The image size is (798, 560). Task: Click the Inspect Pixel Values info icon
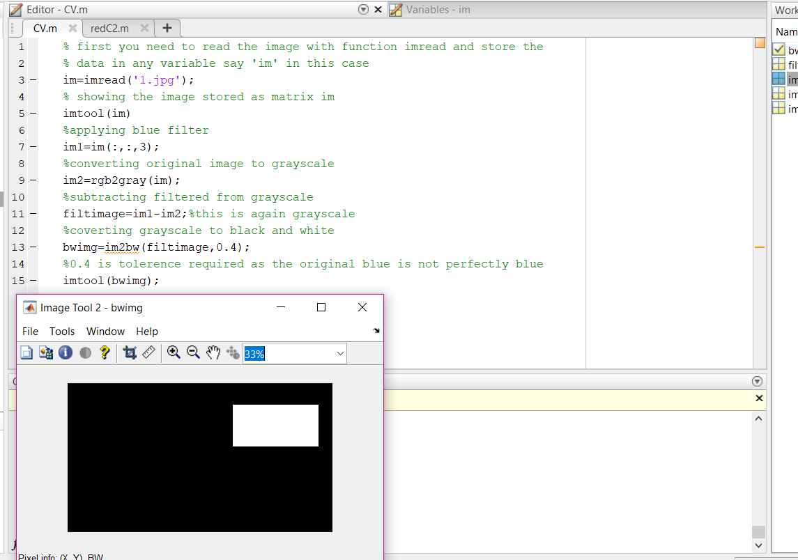pos(64,353)
